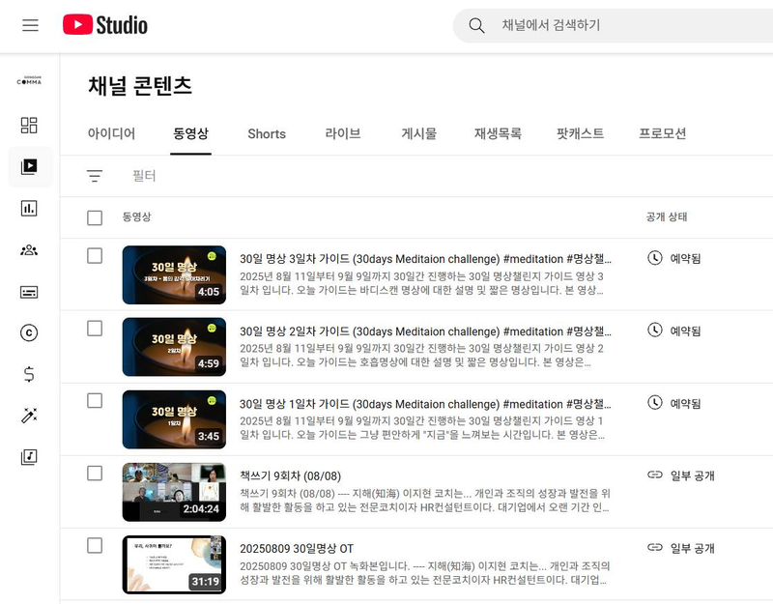Image resolution: width=773 pixels, height=604 pixels.
Task: Switch to the 라이브 tab
Action: pos(343,133)
